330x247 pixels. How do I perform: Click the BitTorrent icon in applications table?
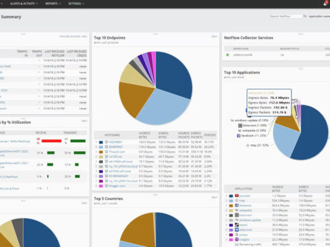237,215
